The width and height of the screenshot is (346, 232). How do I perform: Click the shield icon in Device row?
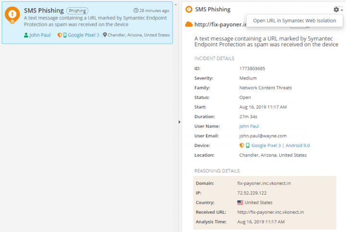click(242, 146)
